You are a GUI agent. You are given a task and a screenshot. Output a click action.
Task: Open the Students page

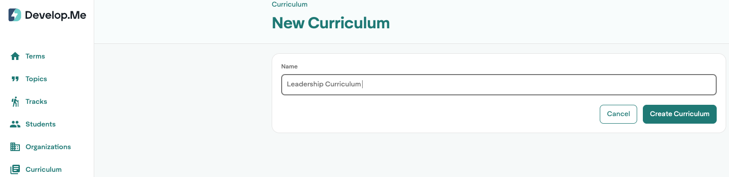pos(40,124)
